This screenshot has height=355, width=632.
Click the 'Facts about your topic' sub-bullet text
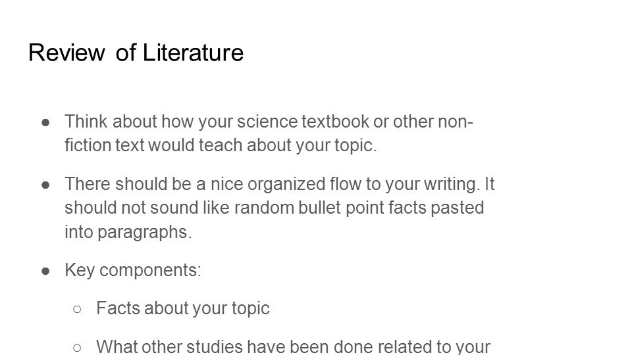point(183,308)
